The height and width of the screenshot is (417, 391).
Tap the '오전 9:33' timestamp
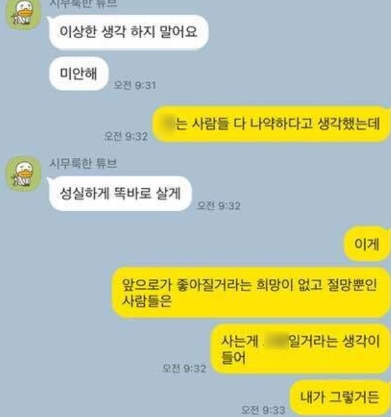pyautogui.click(x=263, y=409)
